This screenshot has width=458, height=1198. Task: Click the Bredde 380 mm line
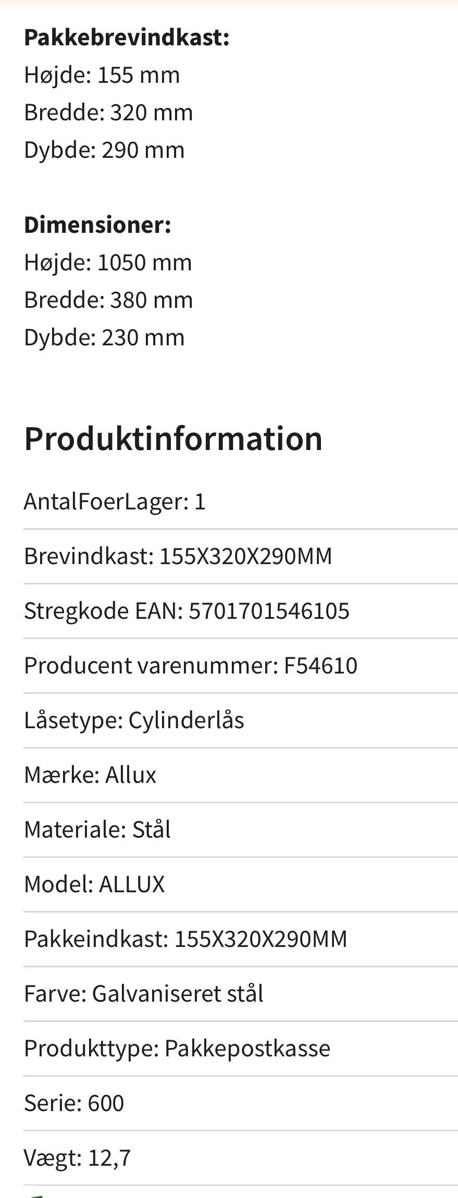pyautogui.click(x=108, y=299)
